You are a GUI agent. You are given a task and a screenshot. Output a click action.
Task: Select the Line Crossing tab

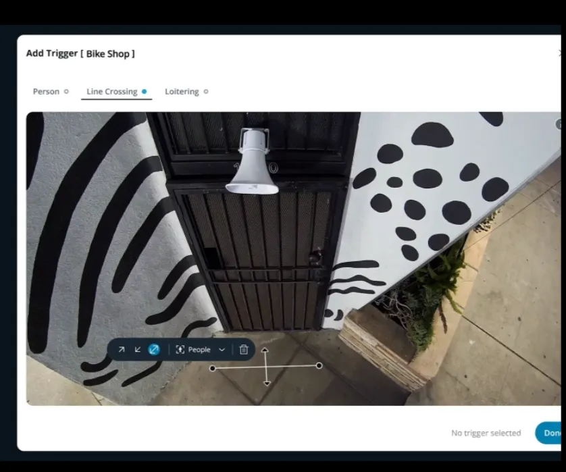tap(111, 92)
